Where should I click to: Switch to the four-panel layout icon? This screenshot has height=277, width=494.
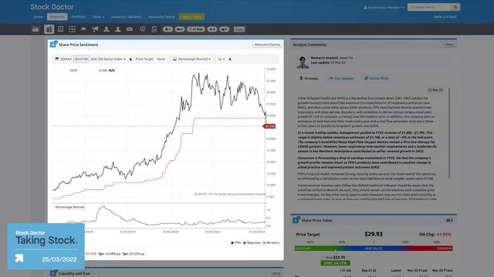point(72,29)
